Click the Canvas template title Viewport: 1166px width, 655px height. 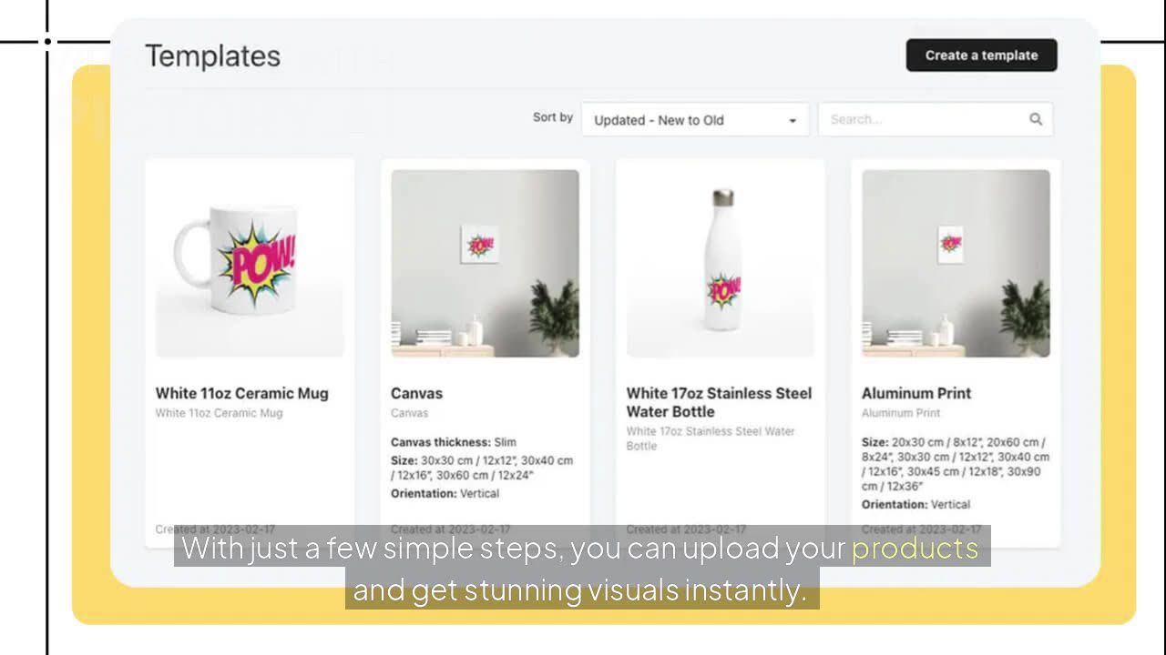tap(416, 393)
